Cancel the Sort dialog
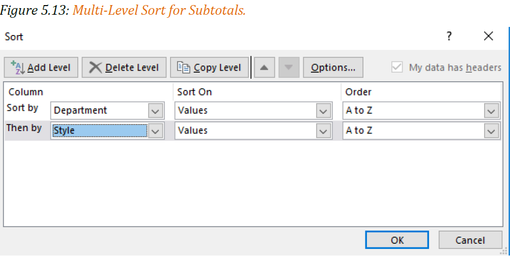The width and height of the screenshot is (510, 256). pyautogui.click(x=470, y=240)
